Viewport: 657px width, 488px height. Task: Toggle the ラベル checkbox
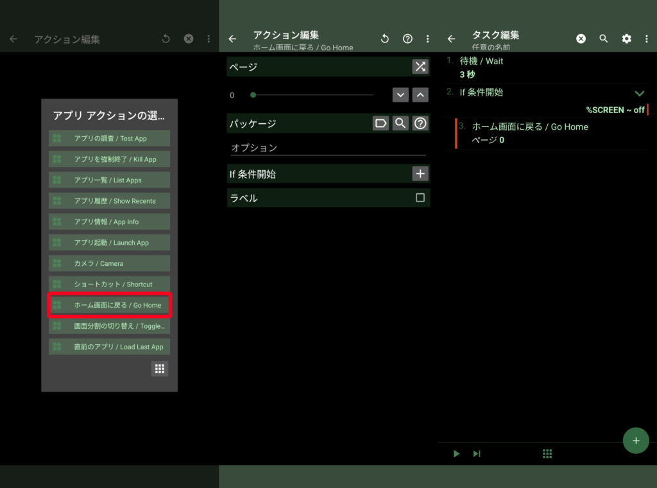pyautogui.click(x=420, y=198)
